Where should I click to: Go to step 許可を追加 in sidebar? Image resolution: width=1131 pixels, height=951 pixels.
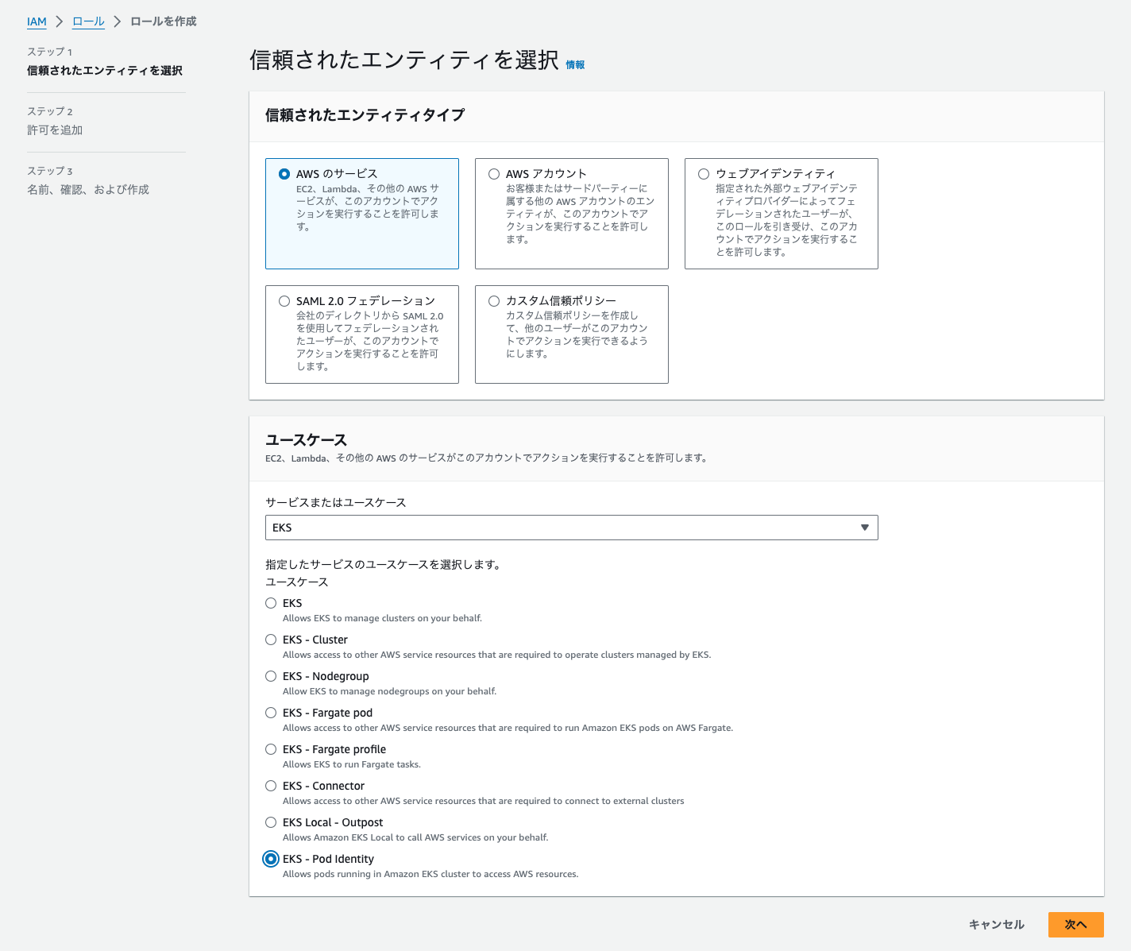(55, 130)
